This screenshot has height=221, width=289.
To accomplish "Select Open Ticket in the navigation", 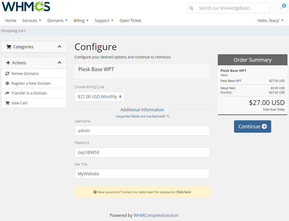I will tap(130, 20).
